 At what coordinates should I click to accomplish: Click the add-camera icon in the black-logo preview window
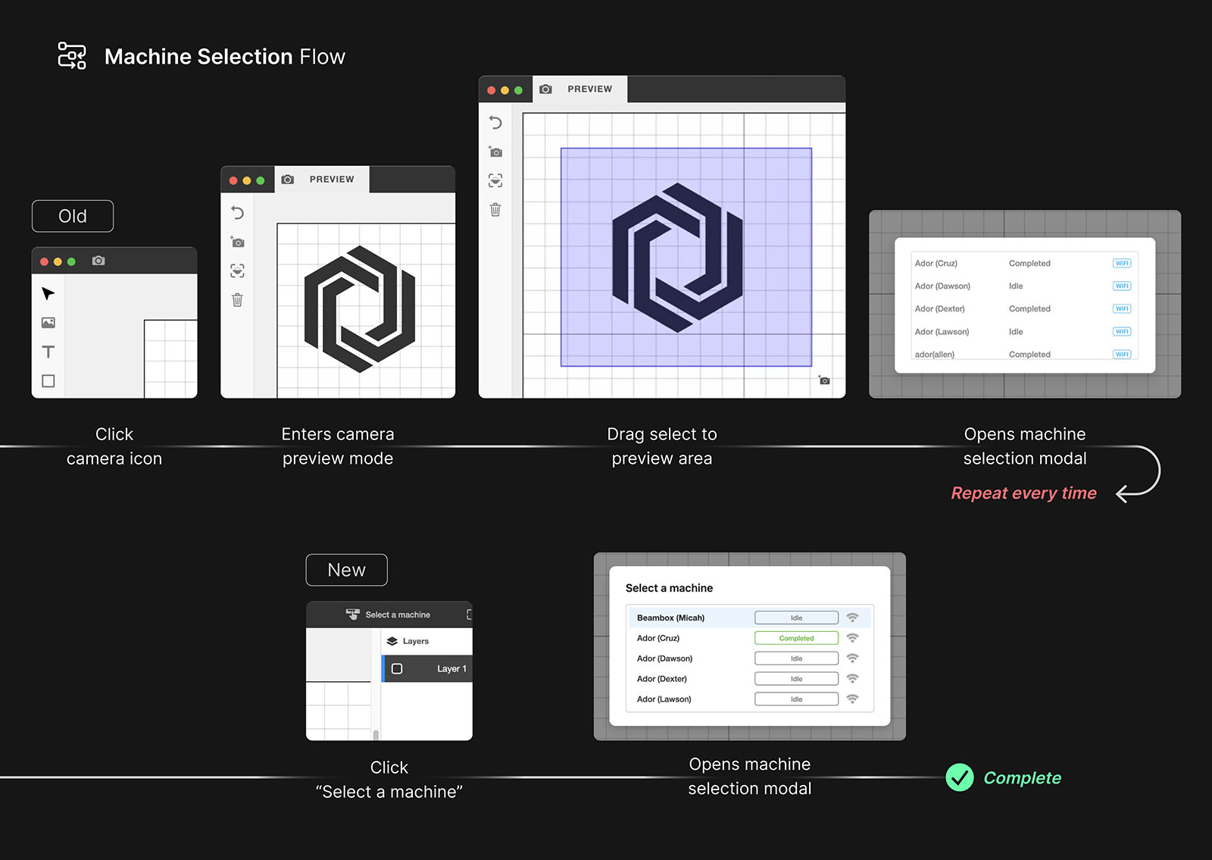[x=238, y=242]
